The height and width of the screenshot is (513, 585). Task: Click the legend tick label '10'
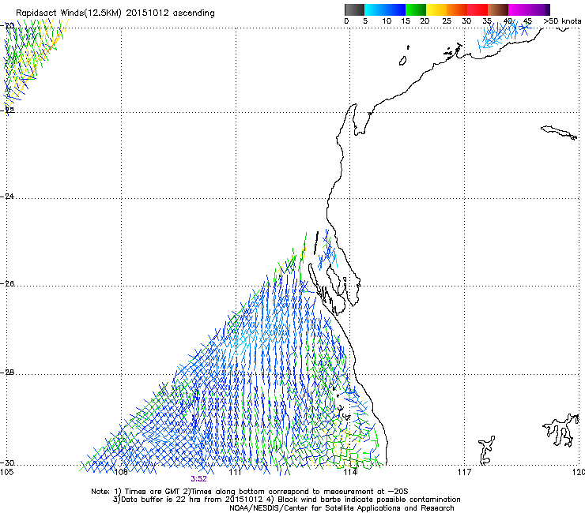pos(387,21)
